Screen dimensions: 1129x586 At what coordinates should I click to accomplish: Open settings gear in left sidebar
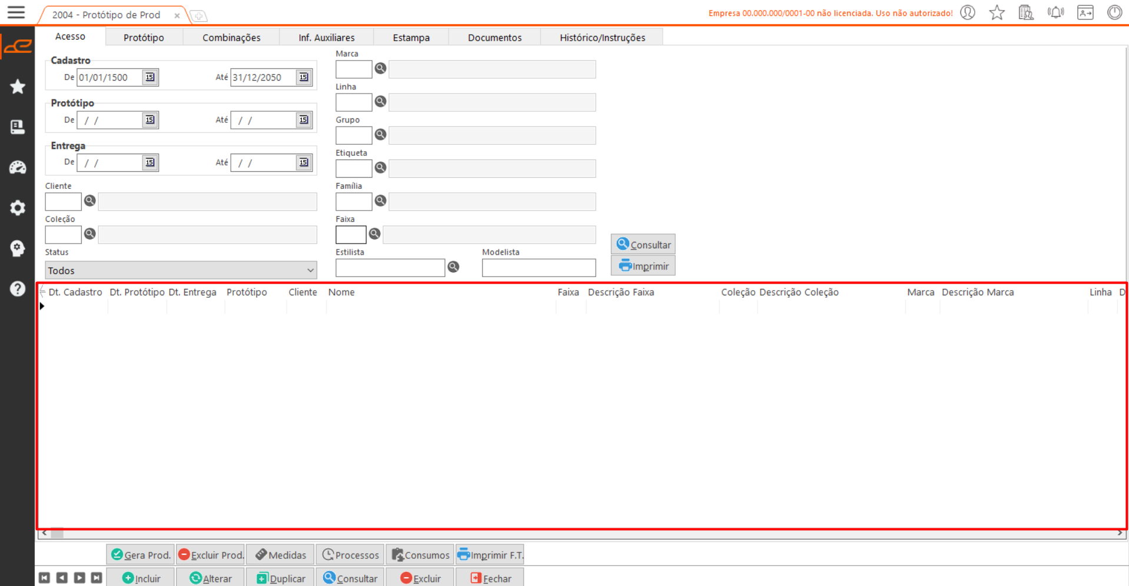pyautogui.click(x=18, y=208)
